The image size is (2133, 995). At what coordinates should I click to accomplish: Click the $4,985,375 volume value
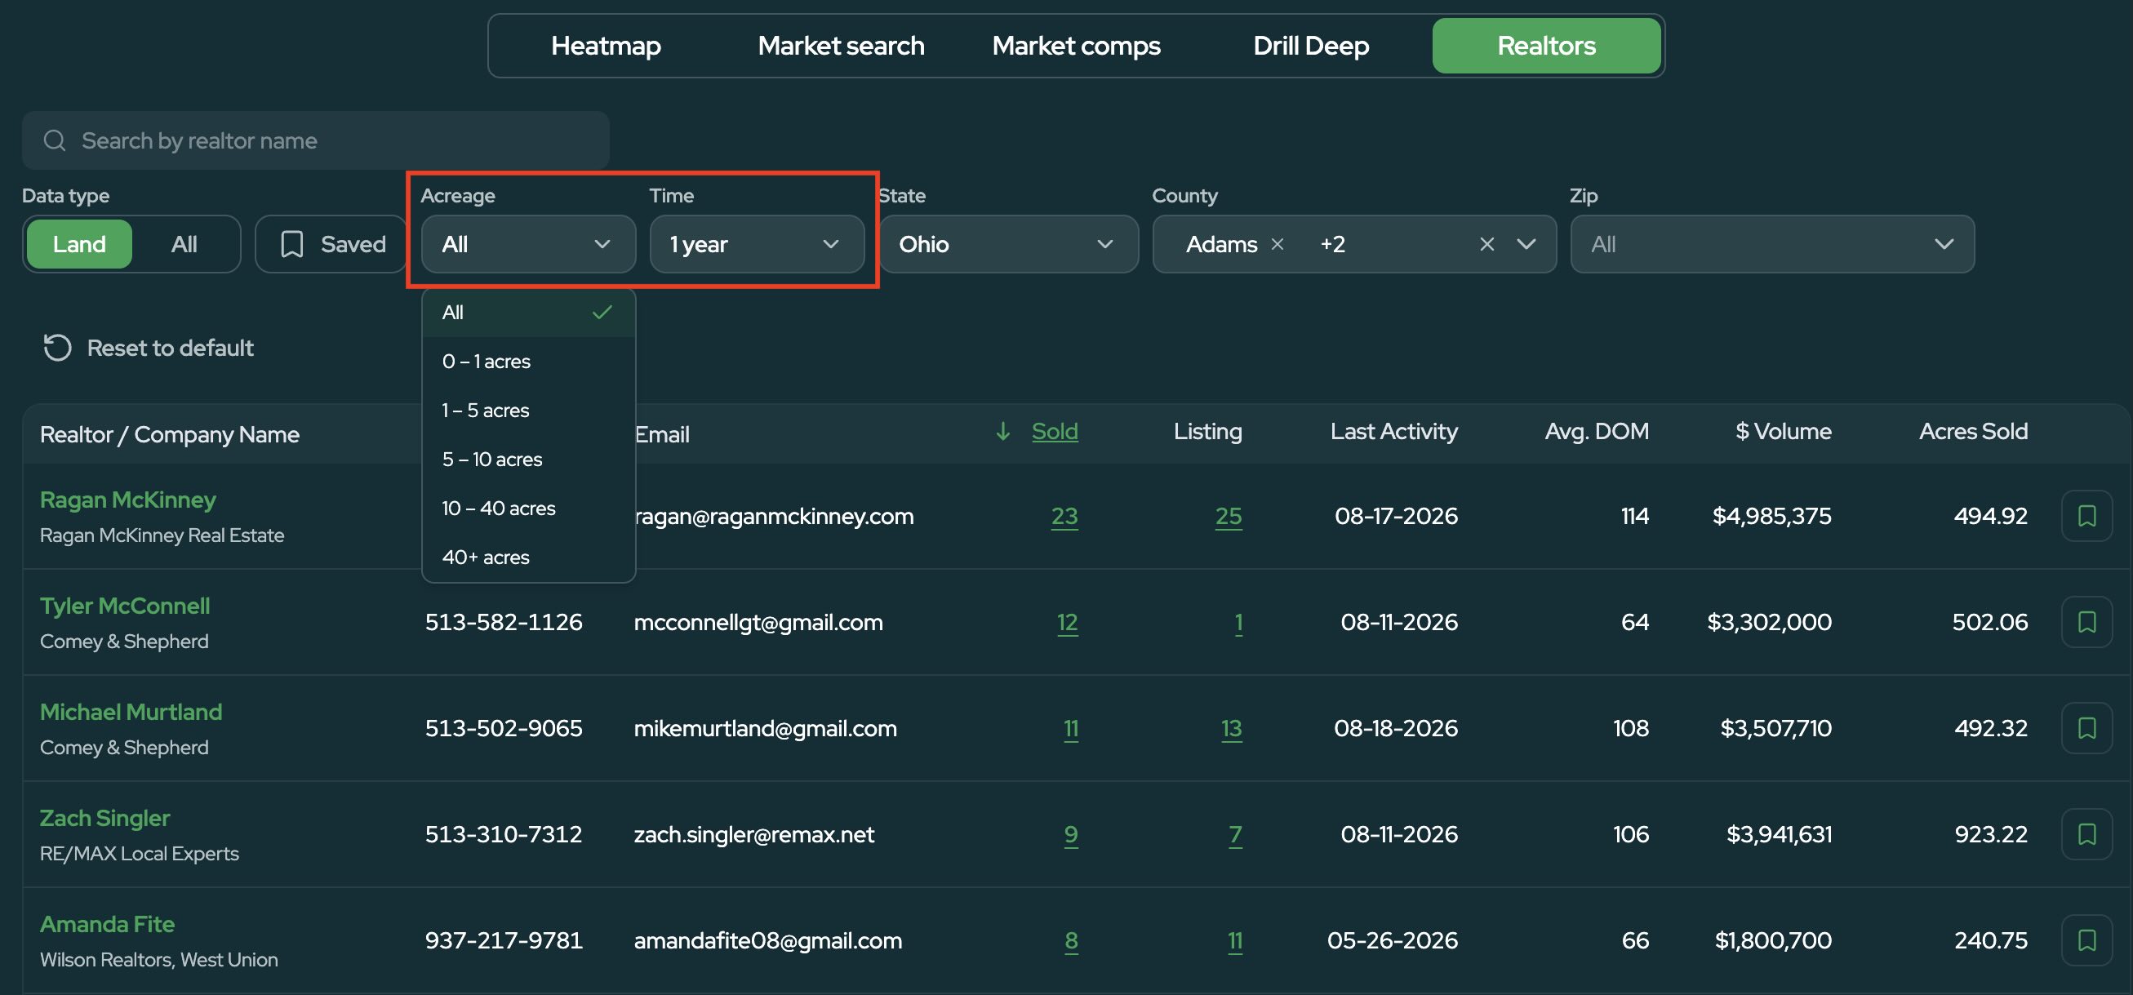(1771, 516)
